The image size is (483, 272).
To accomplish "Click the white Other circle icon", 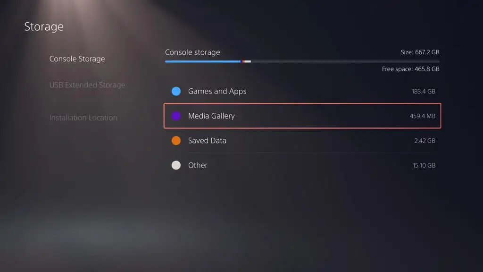I will tap(176, 165).
